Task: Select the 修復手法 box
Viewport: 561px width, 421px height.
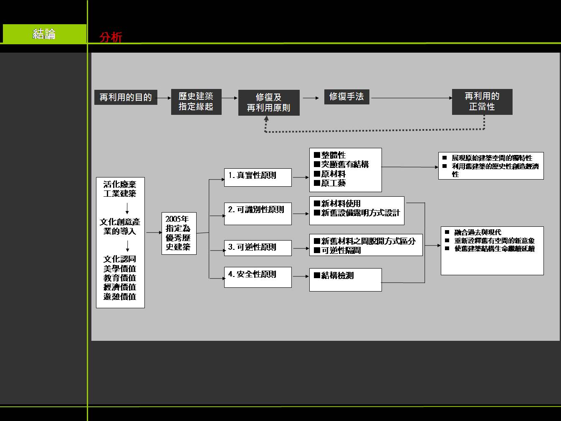Action: 346,97
